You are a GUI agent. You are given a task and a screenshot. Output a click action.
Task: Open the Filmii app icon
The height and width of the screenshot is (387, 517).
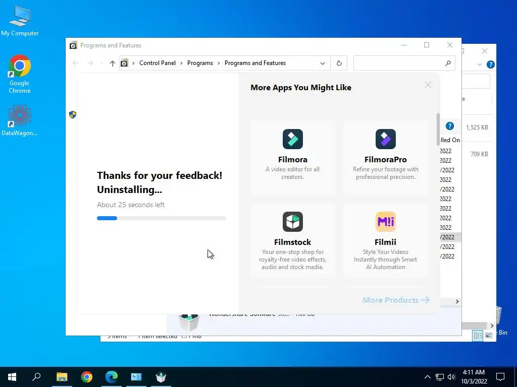[385, 222]
